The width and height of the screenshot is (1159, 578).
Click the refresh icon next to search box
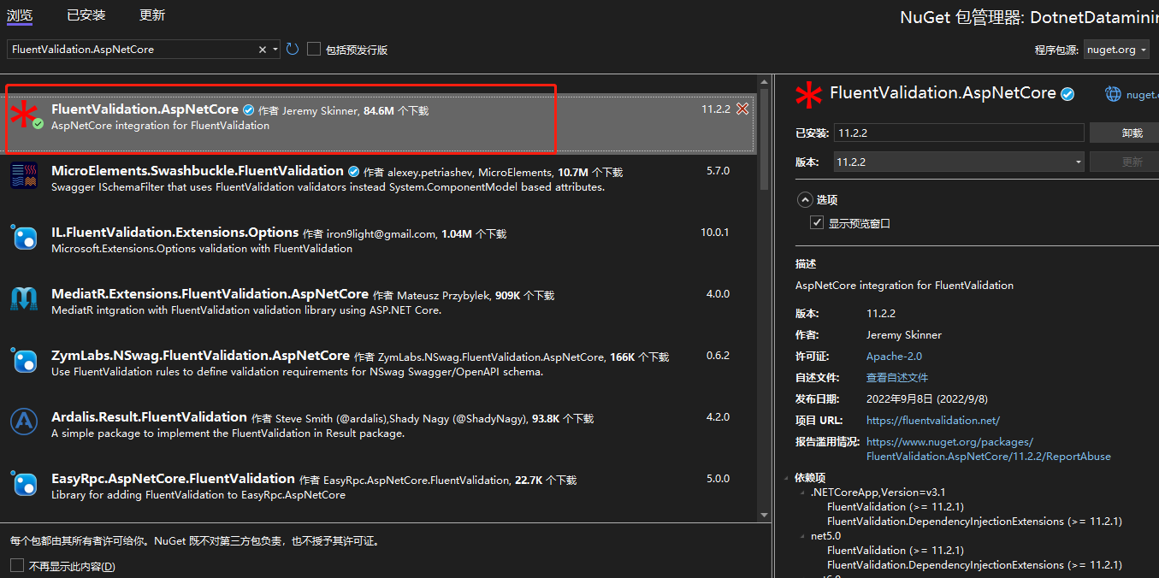[x=293, y=50]
